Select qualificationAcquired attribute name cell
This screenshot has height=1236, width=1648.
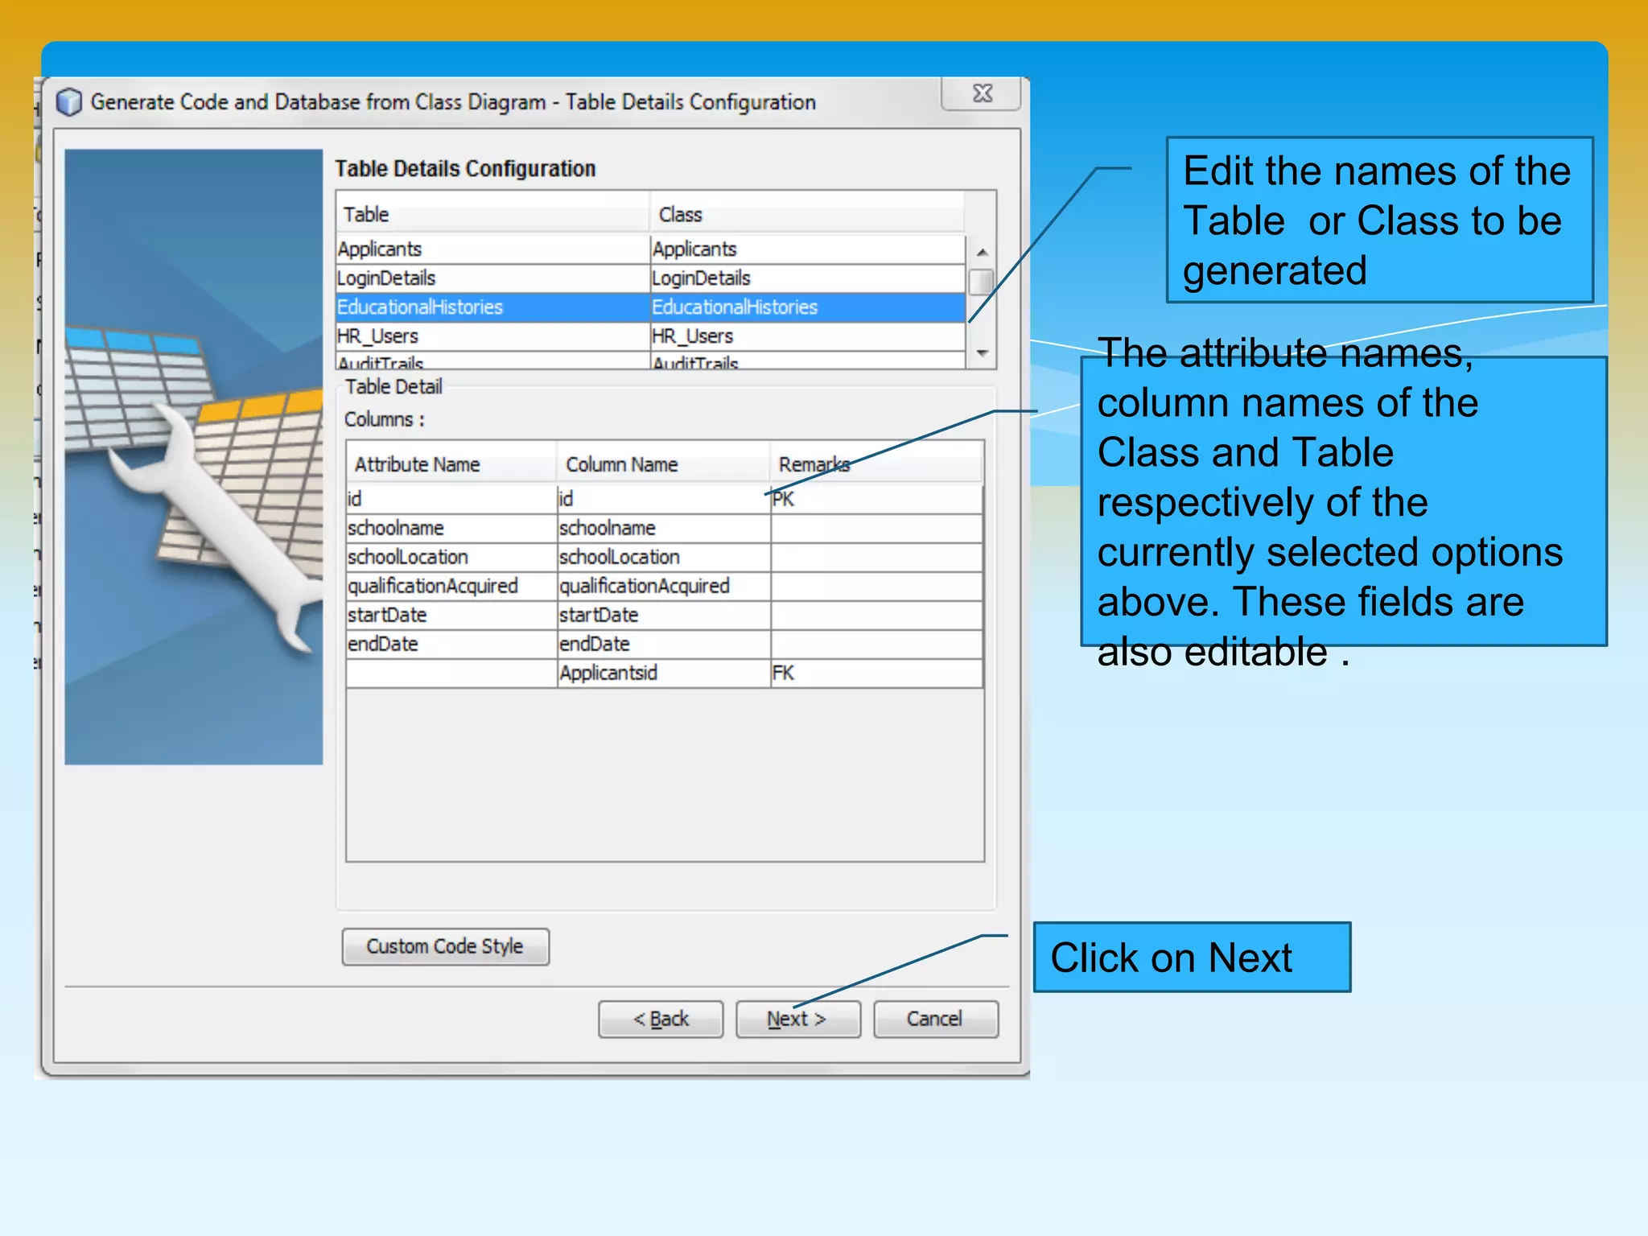(x=451, y=586)
